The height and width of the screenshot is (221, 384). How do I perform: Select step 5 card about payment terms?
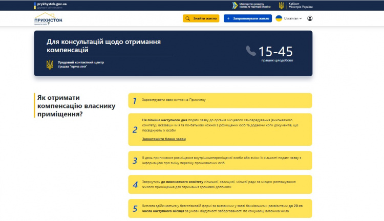(x=220, y=208)
